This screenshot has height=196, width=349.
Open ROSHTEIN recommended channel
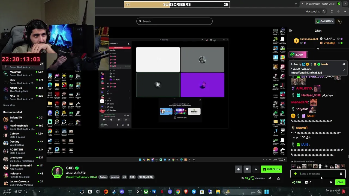pos(23,151)
